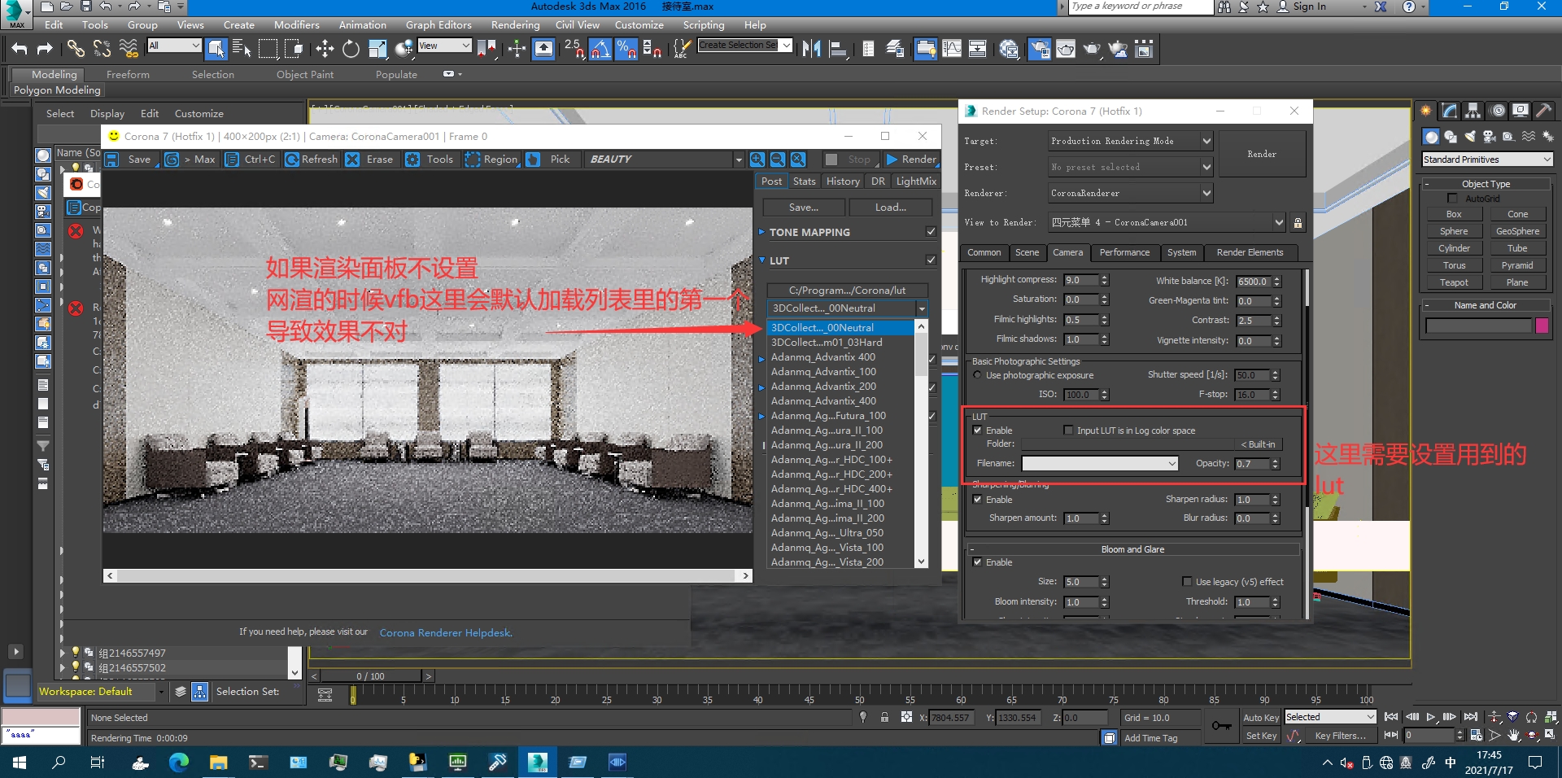Click the magenta object color swatch
The image size is (1562, 778).
coord(1542,326)
